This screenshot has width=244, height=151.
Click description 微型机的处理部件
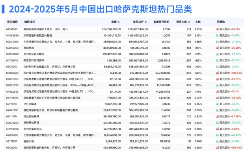[34, 60]
